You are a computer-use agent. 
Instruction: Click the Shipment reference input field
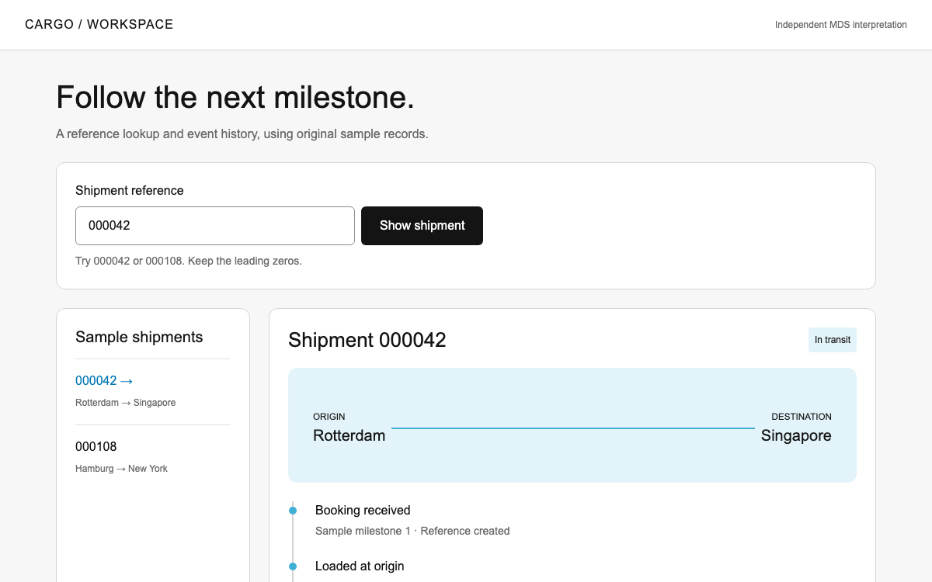215,226
